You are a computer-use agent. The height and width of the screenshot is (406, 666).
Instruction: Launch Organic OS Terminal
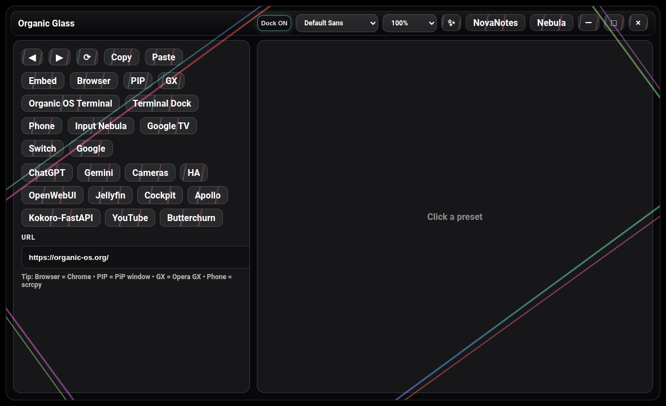pos(71,104)
